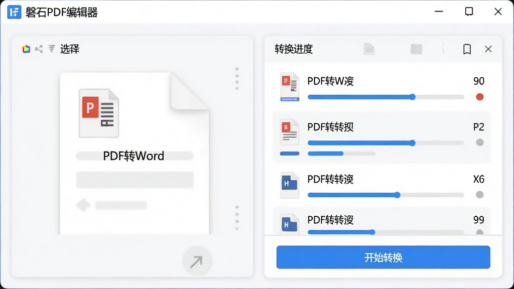514x289 pixels.
Task: Click the main progress slider of the P2 row
Action: (x=386, y=143)
